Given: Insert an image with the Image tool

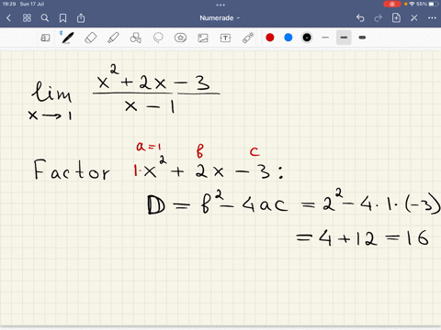Looking at the screenshot, I should [203, 38].
